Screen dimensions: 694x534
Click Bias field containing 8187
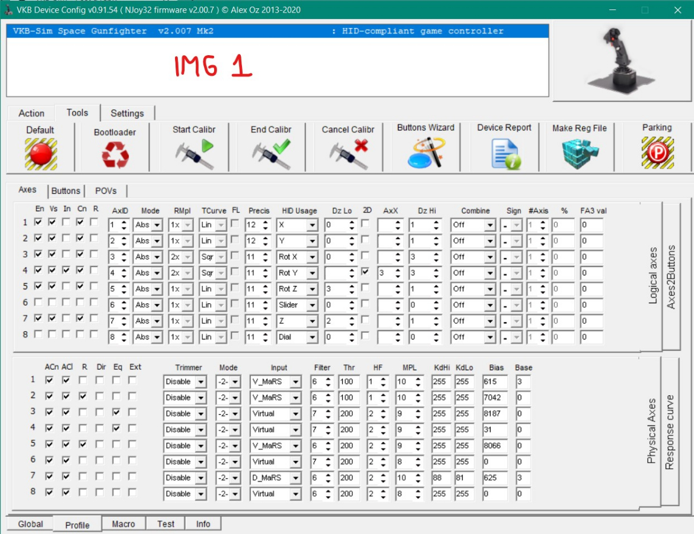pyautogui.click(x=495, y=414)
